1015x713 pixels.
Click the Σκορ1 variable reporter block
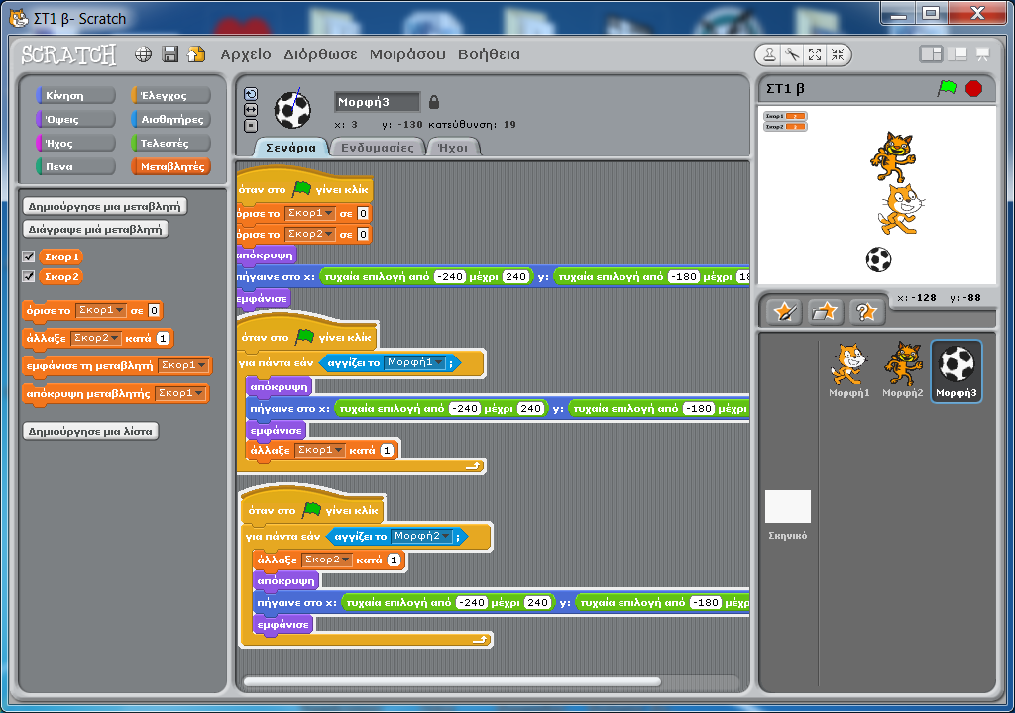[60, 256]
